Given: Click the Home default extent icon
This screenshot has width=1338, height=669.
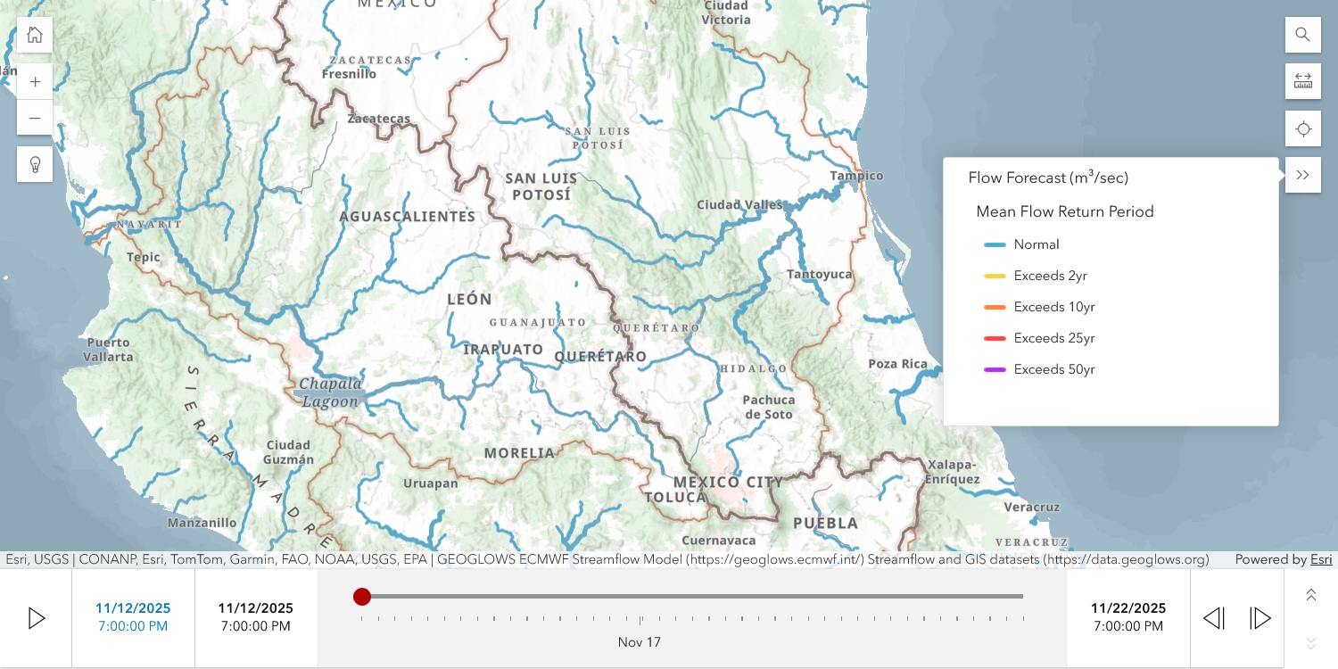Looking at the screenshot, I should point(35,35).
